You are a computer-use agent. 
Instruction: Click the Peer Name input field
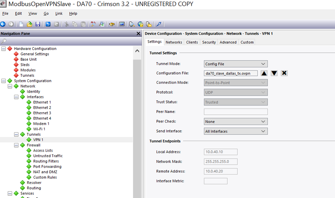tap(236, 112)
